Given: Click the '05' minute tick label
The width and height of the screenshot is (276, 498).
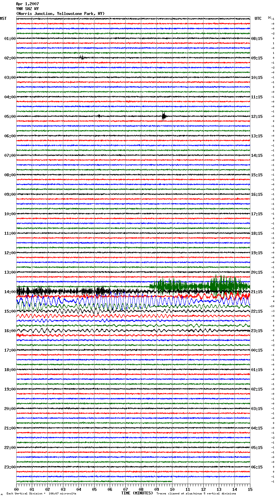Looking at the screenshot, I should (x=94, y=489).
